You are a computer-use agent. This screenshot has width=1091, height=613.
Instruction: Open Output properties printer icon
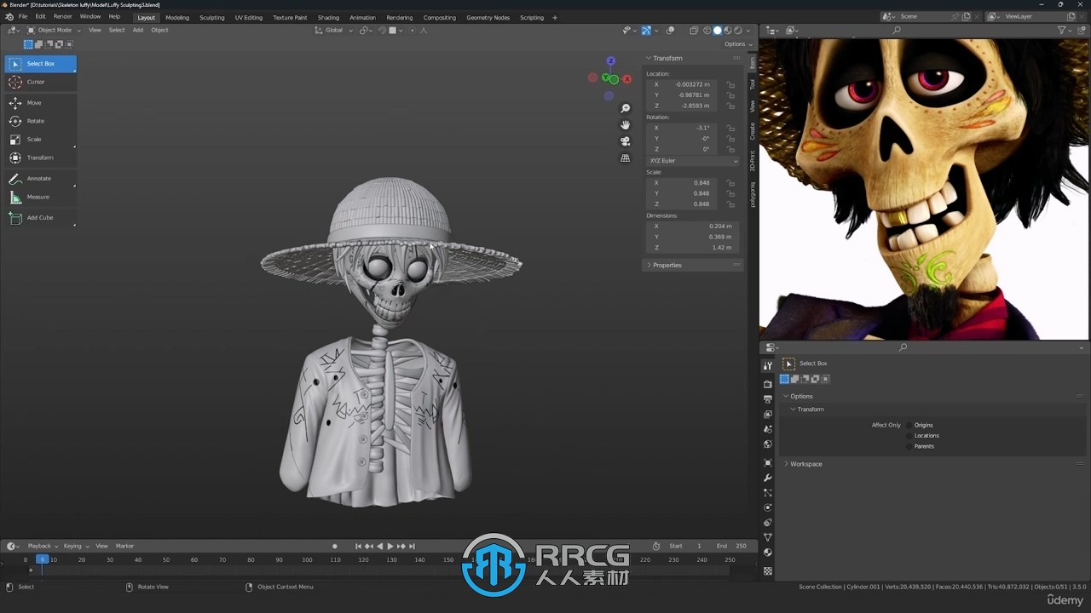[x=768, y=399]
